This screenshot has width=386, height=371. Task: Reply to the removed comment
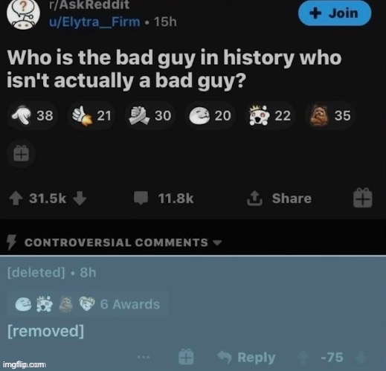pyautogui.click(x=246, y=358)
